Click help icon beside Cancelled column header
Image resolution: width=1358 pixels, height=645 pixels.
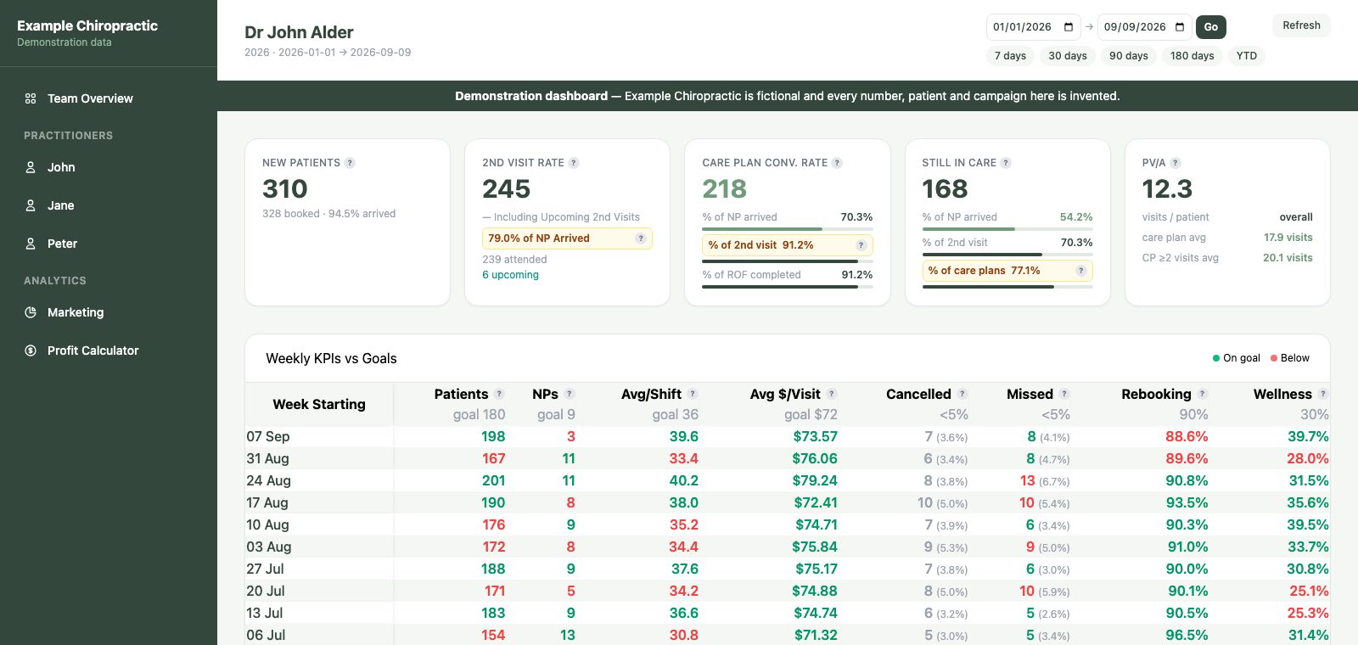(962, 394)
